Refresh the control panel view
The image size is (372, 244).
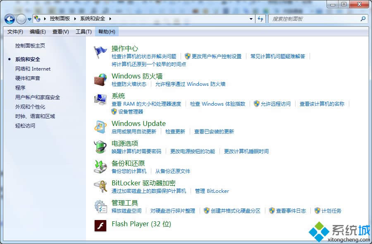pyautogui.click(x=260, y=19)
